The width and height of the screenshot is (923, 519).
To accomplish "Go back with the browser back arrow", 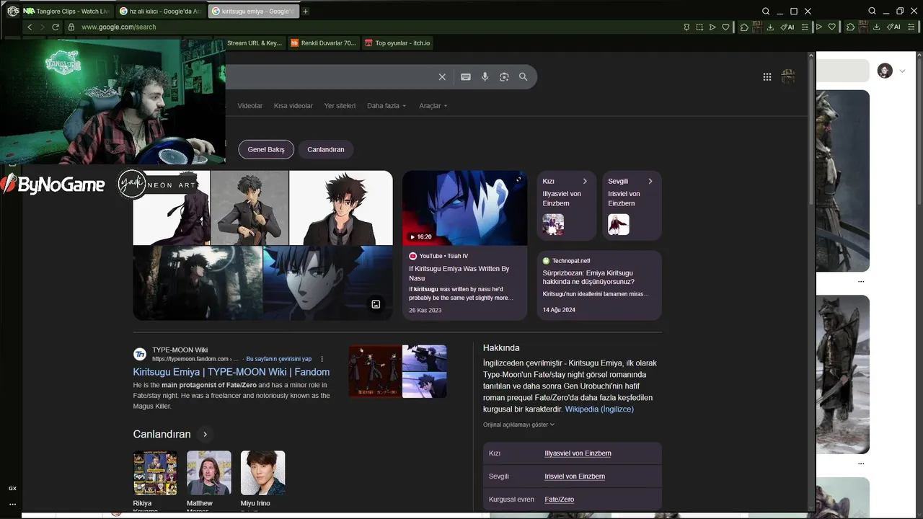I will [30, 27].
